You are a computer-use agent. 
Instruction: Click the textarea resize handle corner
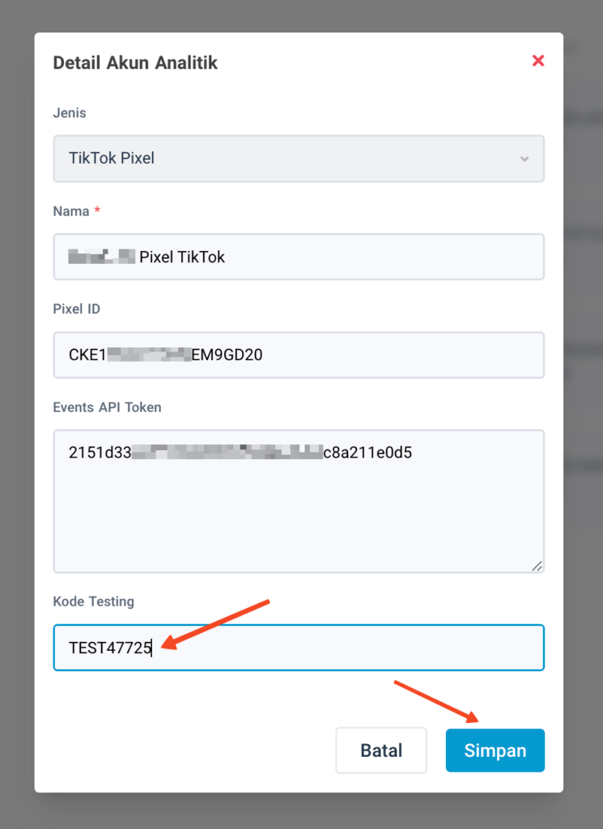pos(537,566)
